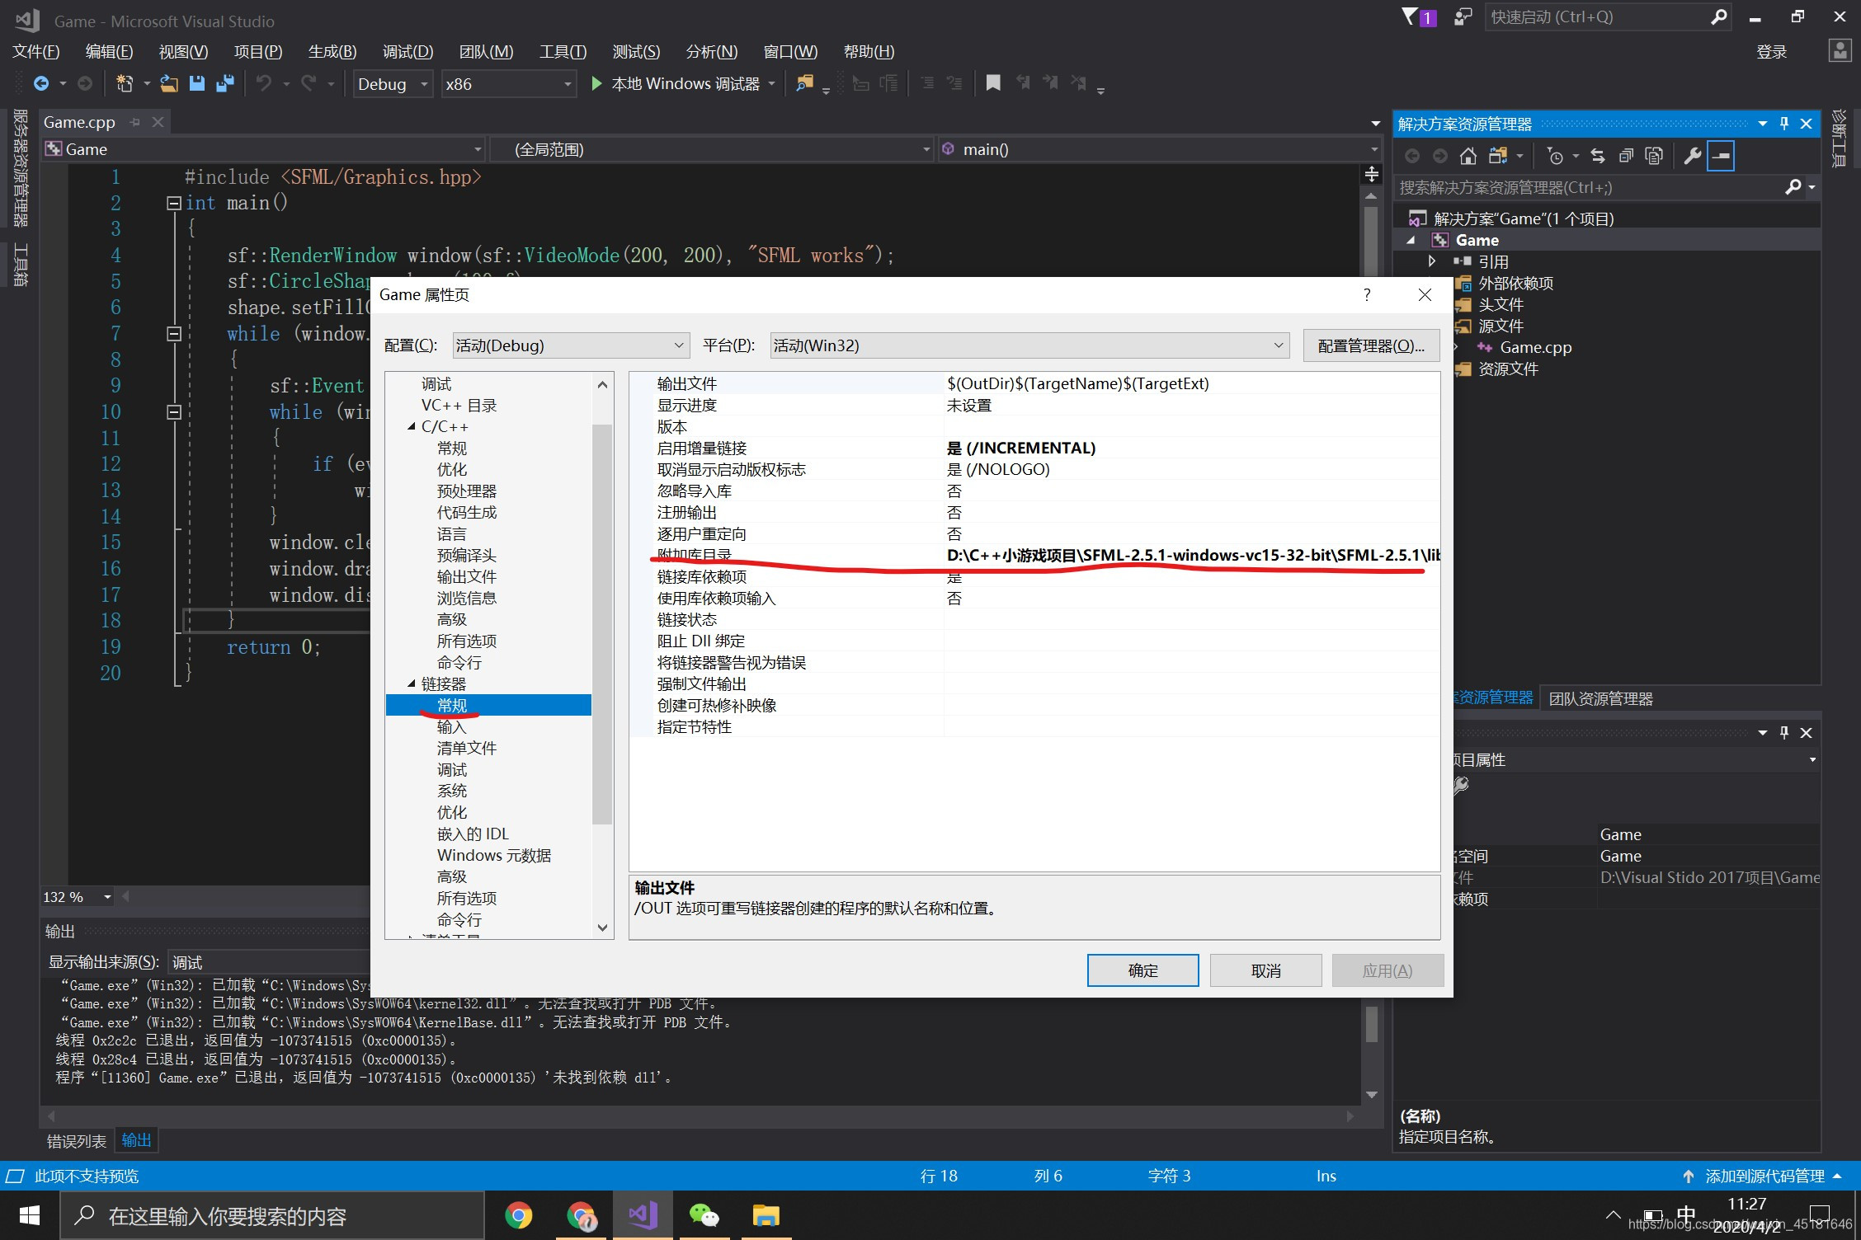
Task: Click the New Project toolbar icon
Action: pyautogui.click(x=125, y=83)
